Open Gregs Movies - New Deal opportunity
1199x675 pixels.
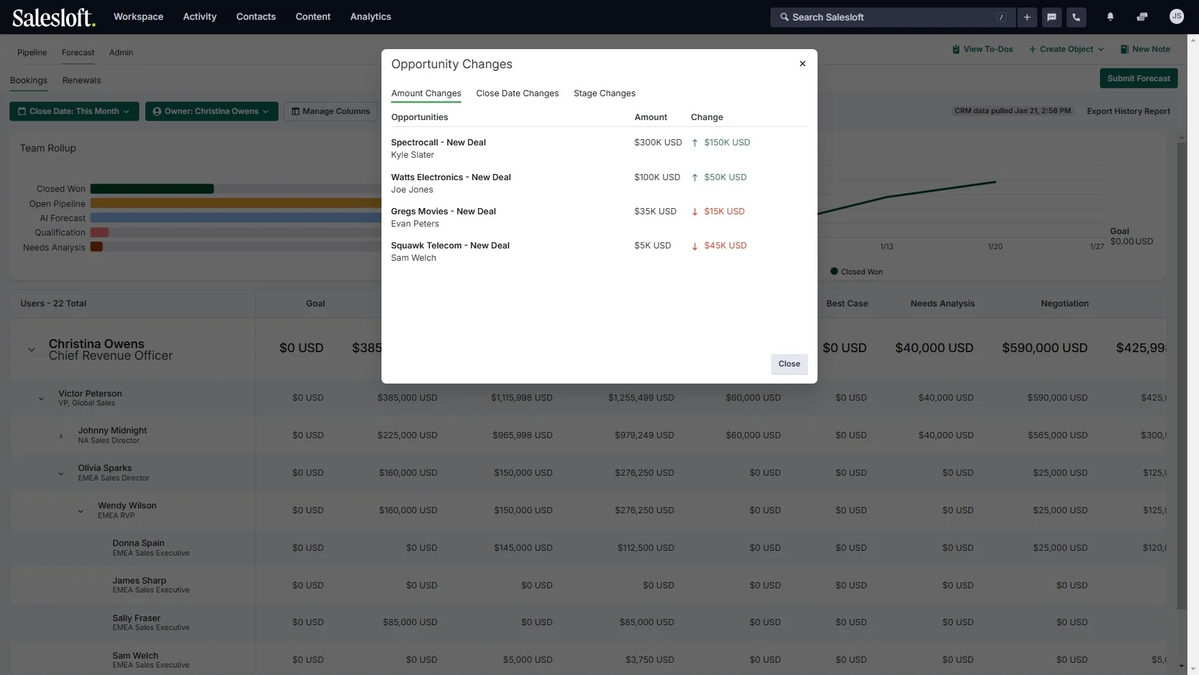coord(444,212)
